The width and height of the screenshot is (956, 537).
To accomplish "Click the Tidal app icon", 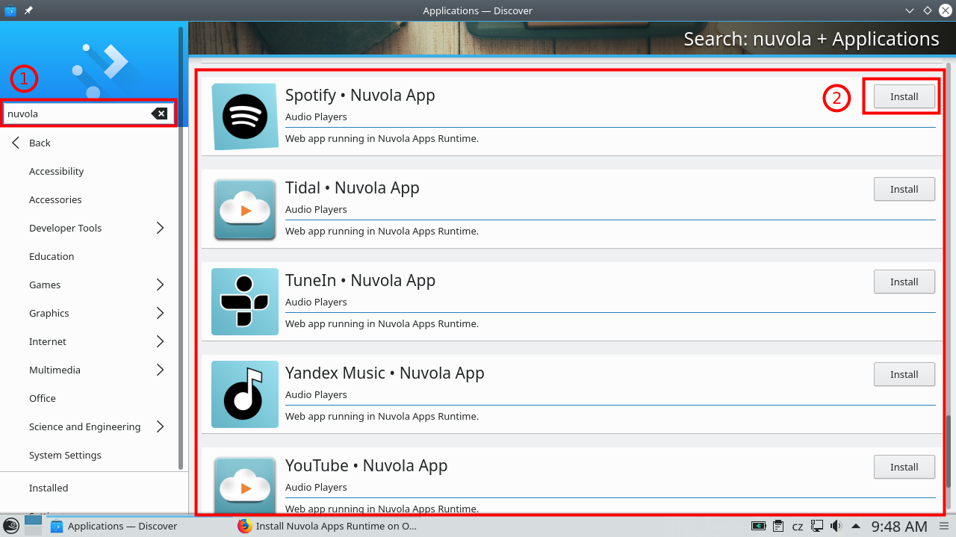I will click(245, 210).
